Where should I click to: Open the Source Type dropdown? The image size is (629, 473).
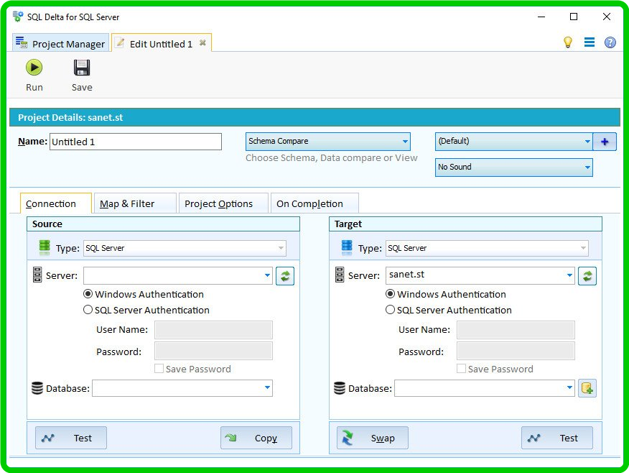(x=185, y=248)
